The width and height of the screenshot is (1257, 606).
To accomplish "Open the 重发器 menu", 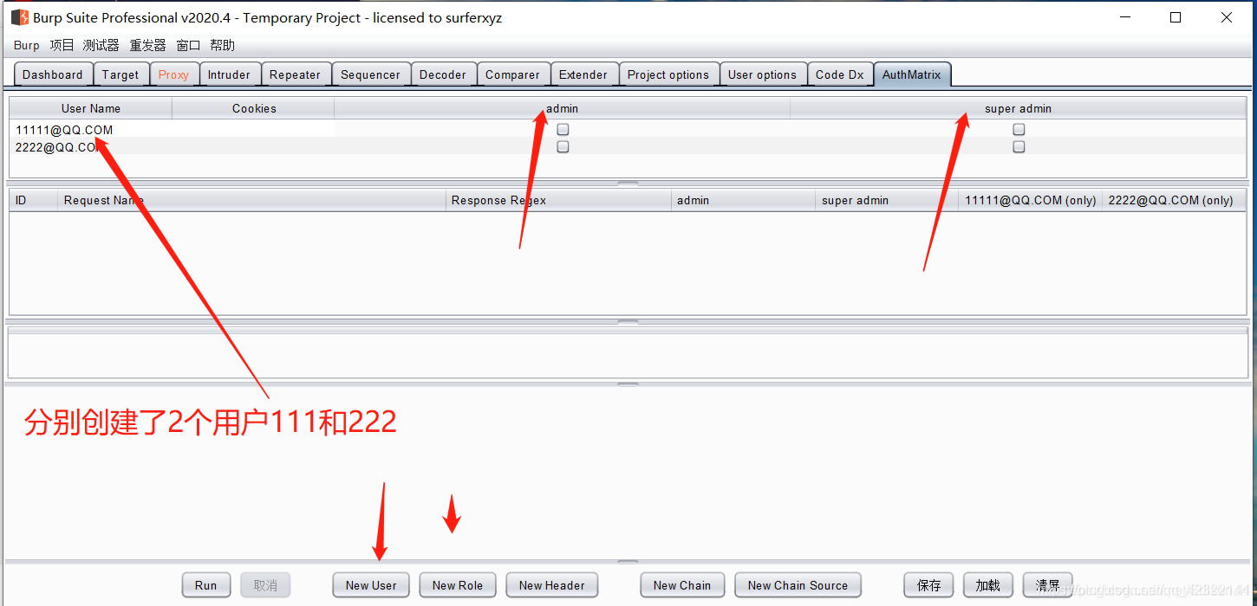I will coord(147,45).
